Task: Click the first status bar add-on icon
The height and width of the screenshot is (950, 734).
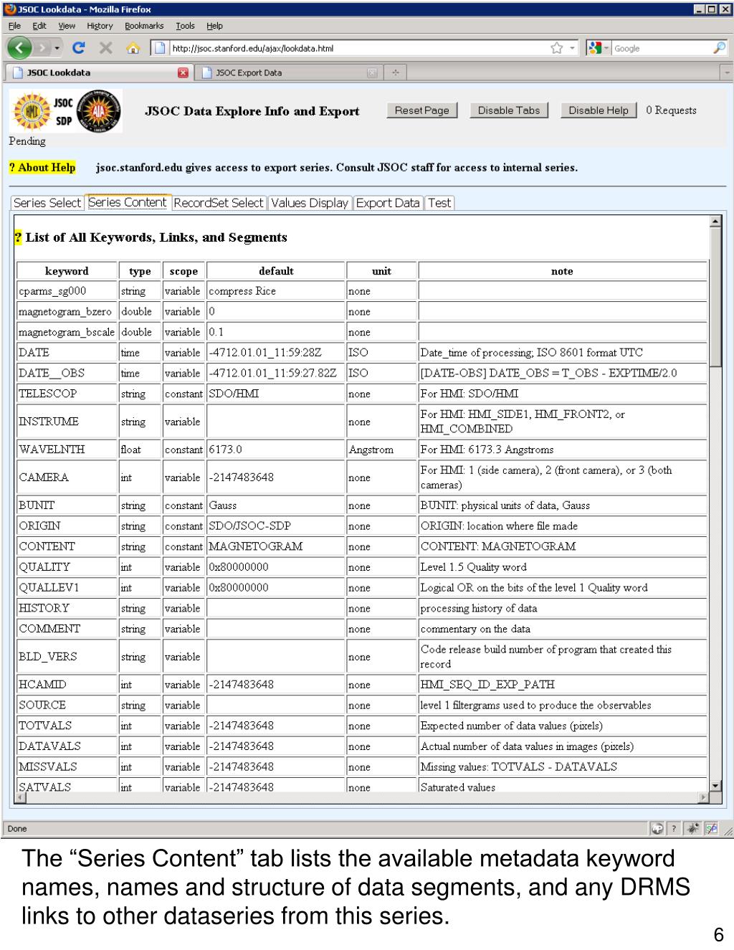Action: 657,829
